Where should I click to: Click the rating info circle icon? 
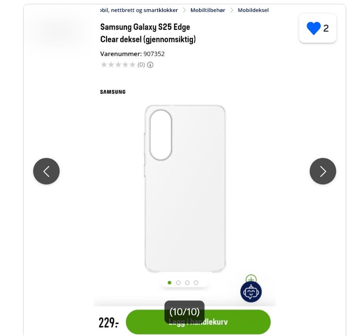coord(150,65)
